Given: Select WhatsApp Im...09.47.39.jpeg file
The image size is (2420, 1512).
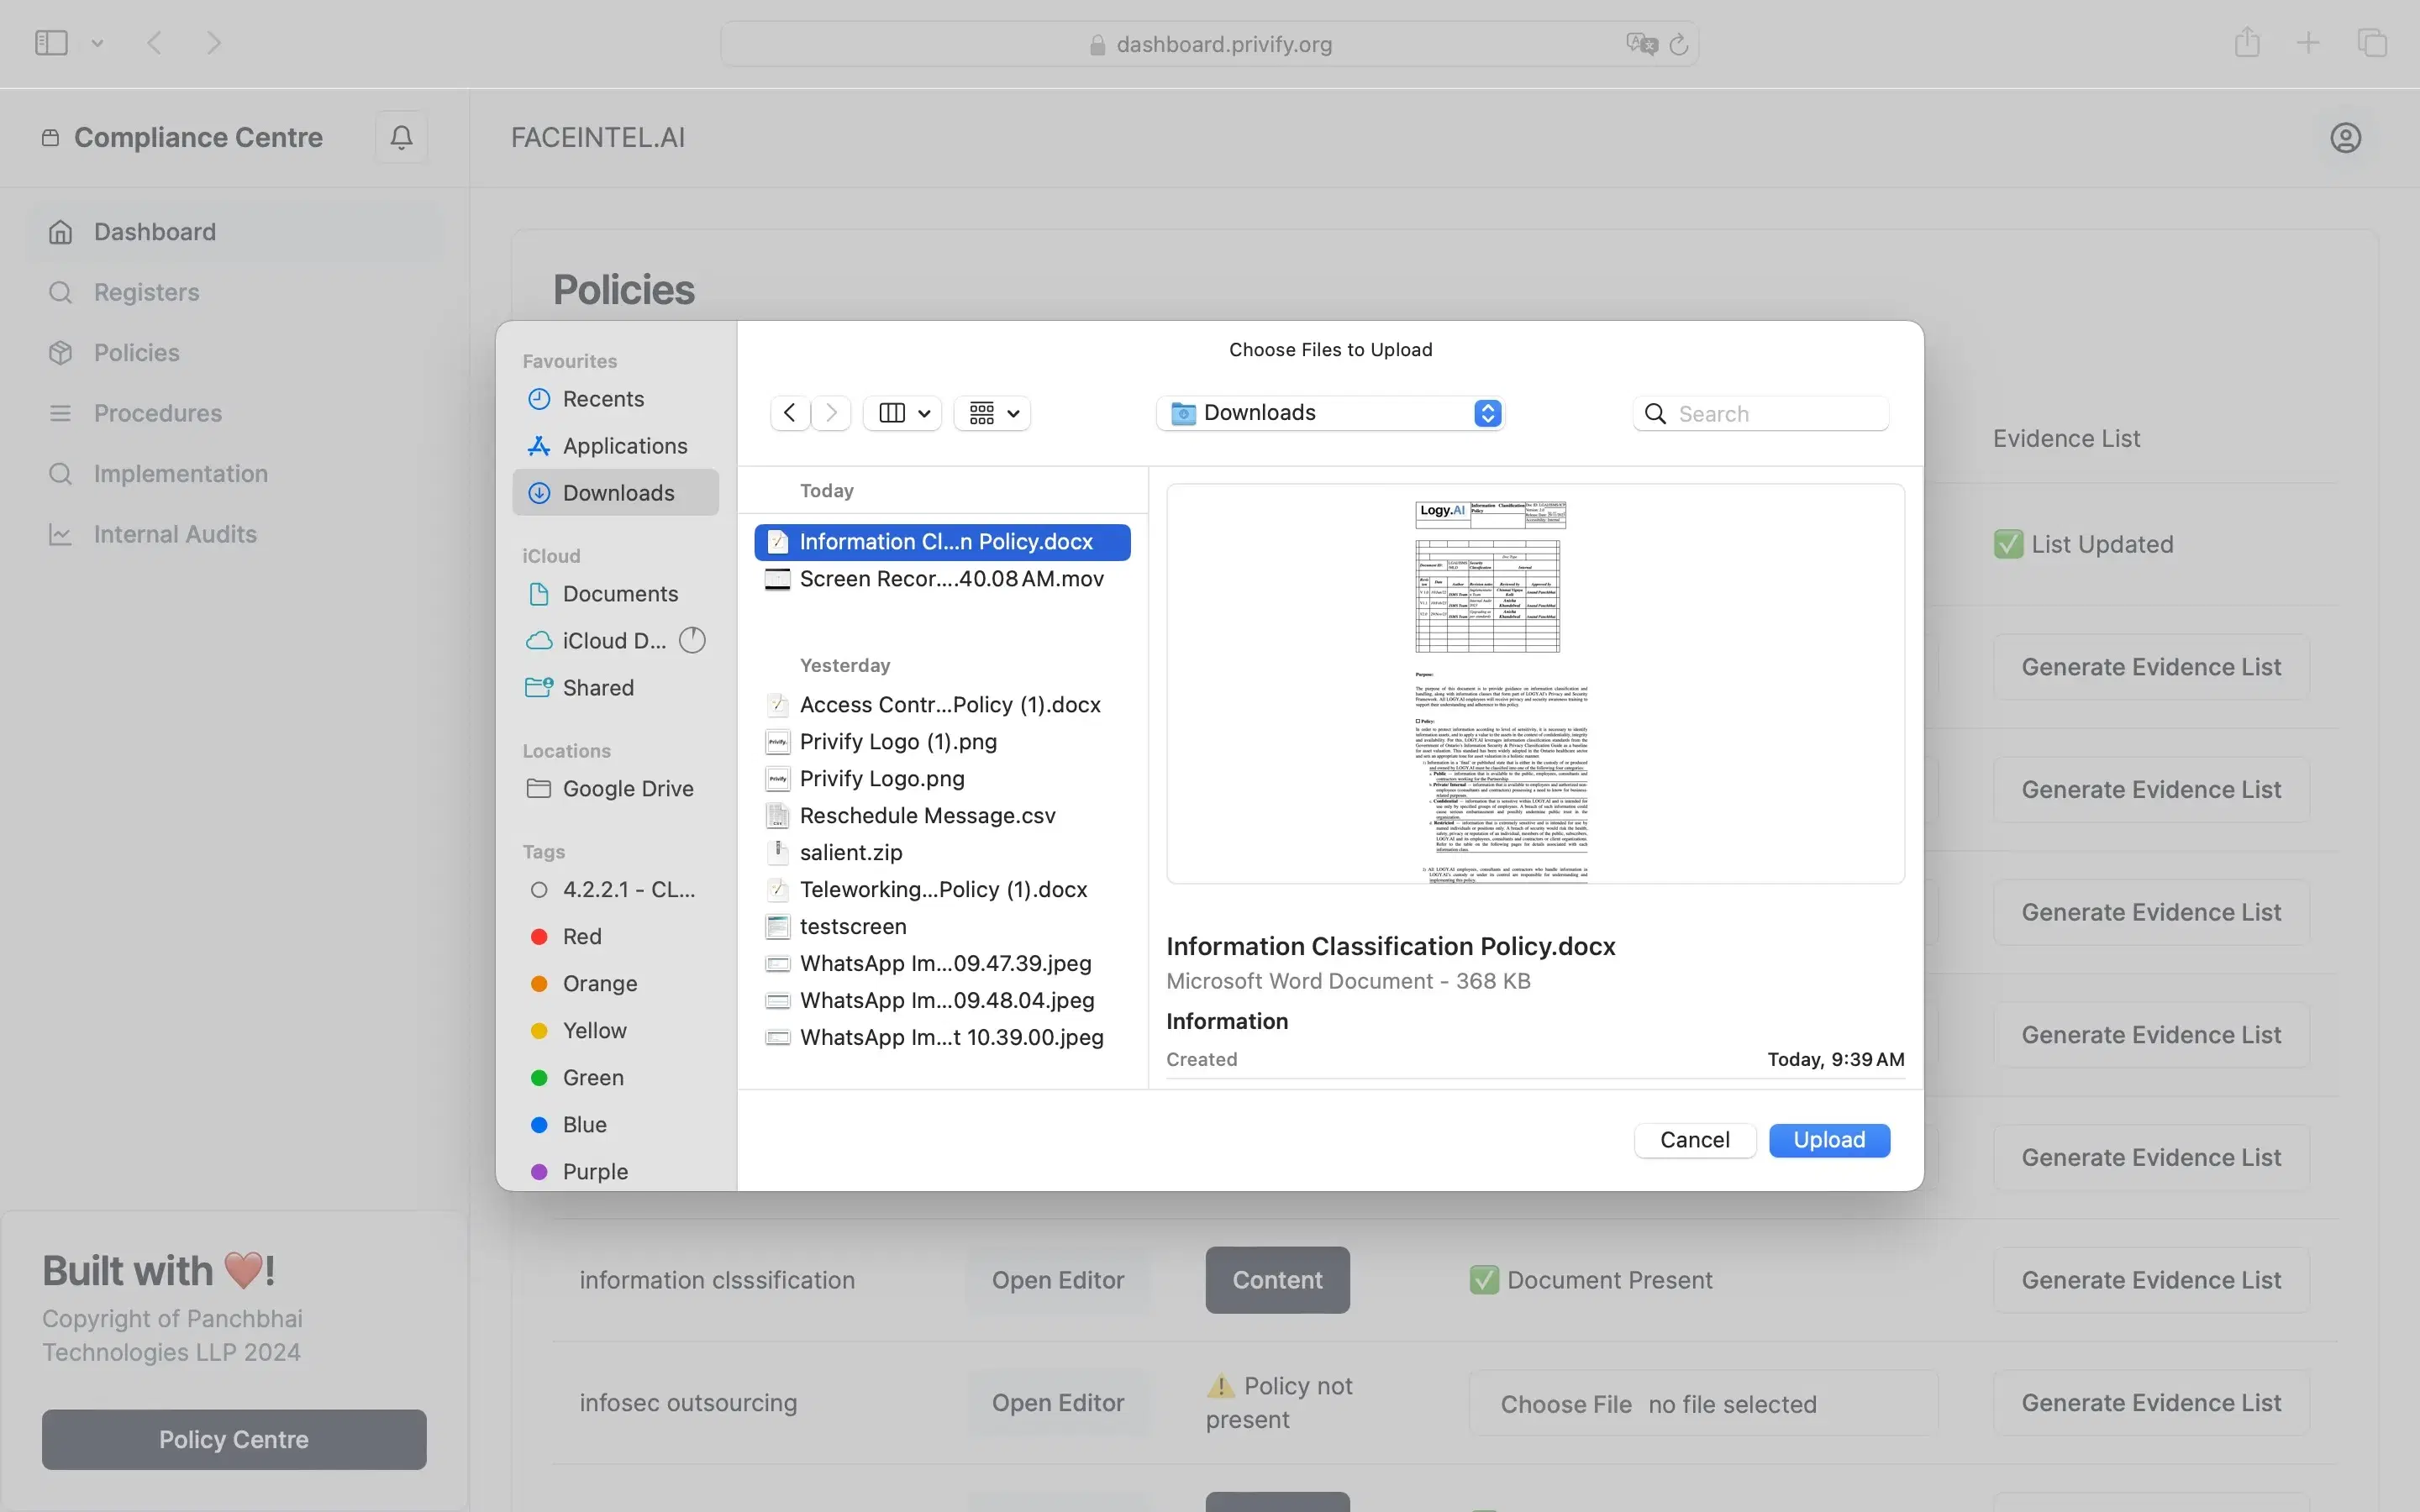Looking at the screenshot, I should pyautogui.click(x=942, y=964).
